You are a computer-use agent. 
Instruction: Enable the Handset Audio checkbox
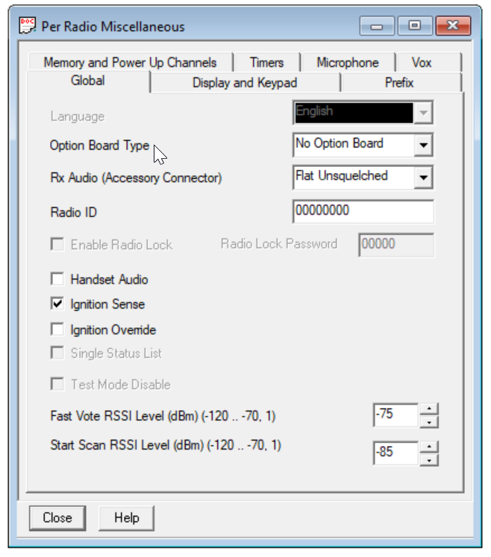coord(57,280)
